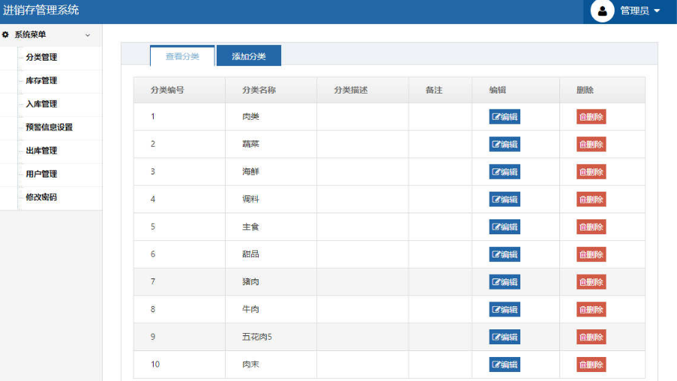The image size is (677, 381).
Task: Open 库存管理 in the sidebar
Action: point(41,81)
